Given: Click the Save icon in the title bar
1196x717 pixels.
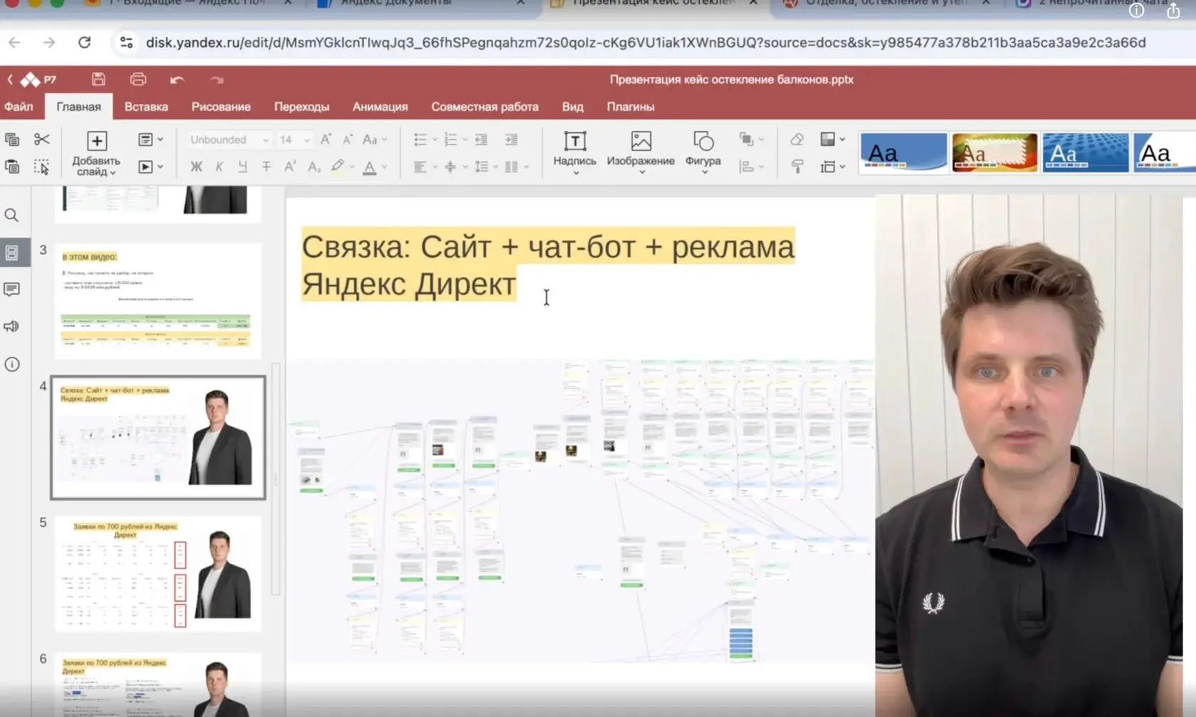Looking at the screenshot, I should 98,79.
